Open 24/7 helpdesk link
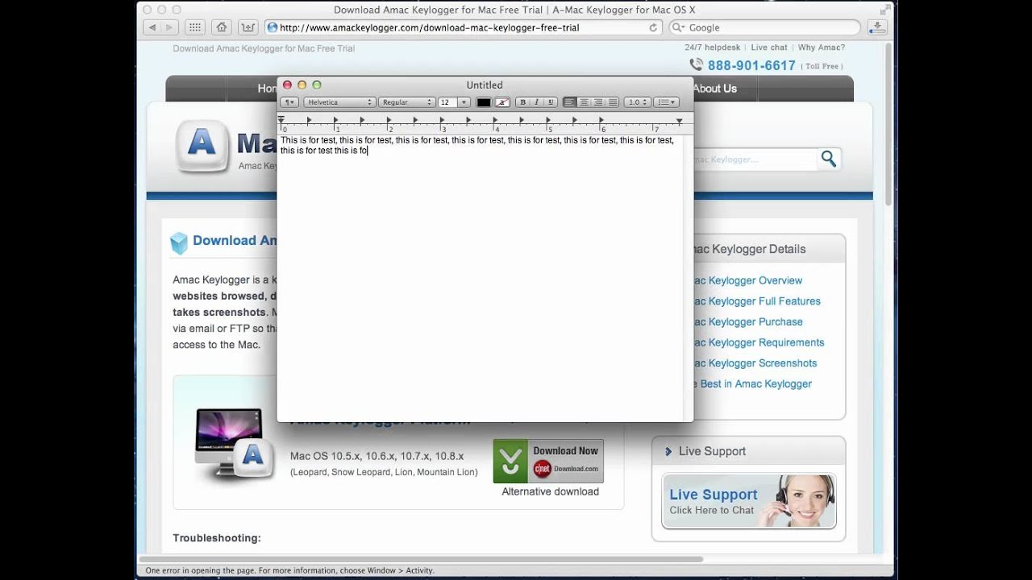This screenshot has height=580, width=1032. (713, 48)
